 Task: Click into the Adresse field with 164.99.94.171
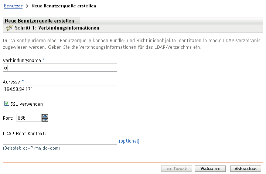coord(60,89)
